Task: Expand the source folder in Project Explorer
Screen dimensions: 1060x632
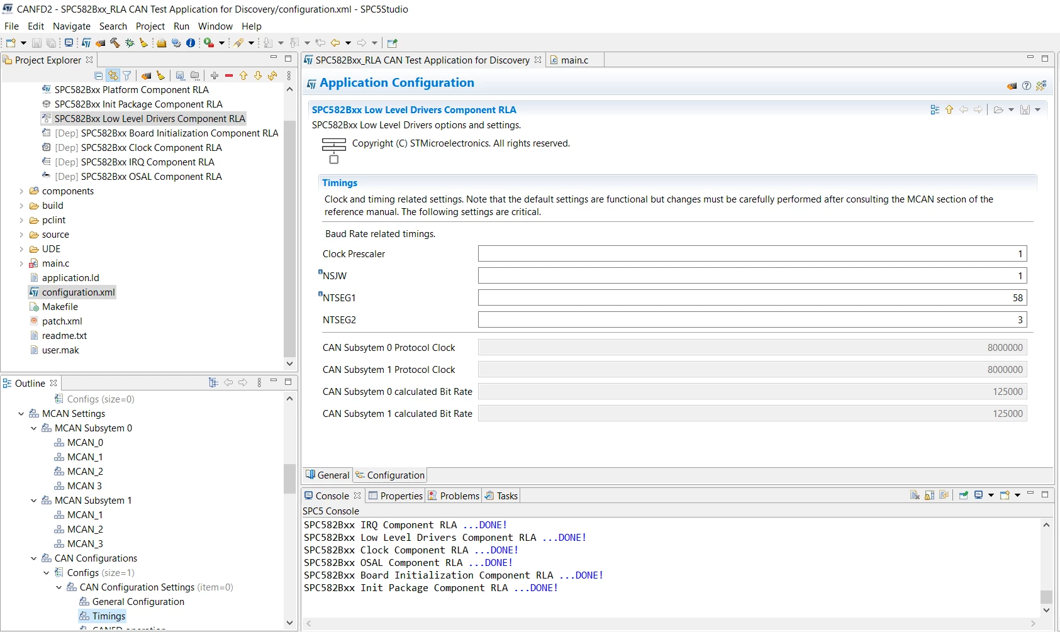Action: tap(21, 235)
